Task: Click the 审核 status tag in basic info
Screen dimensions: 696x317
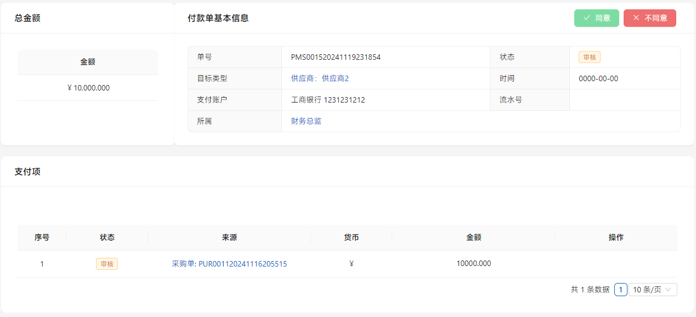Action: 590,57
